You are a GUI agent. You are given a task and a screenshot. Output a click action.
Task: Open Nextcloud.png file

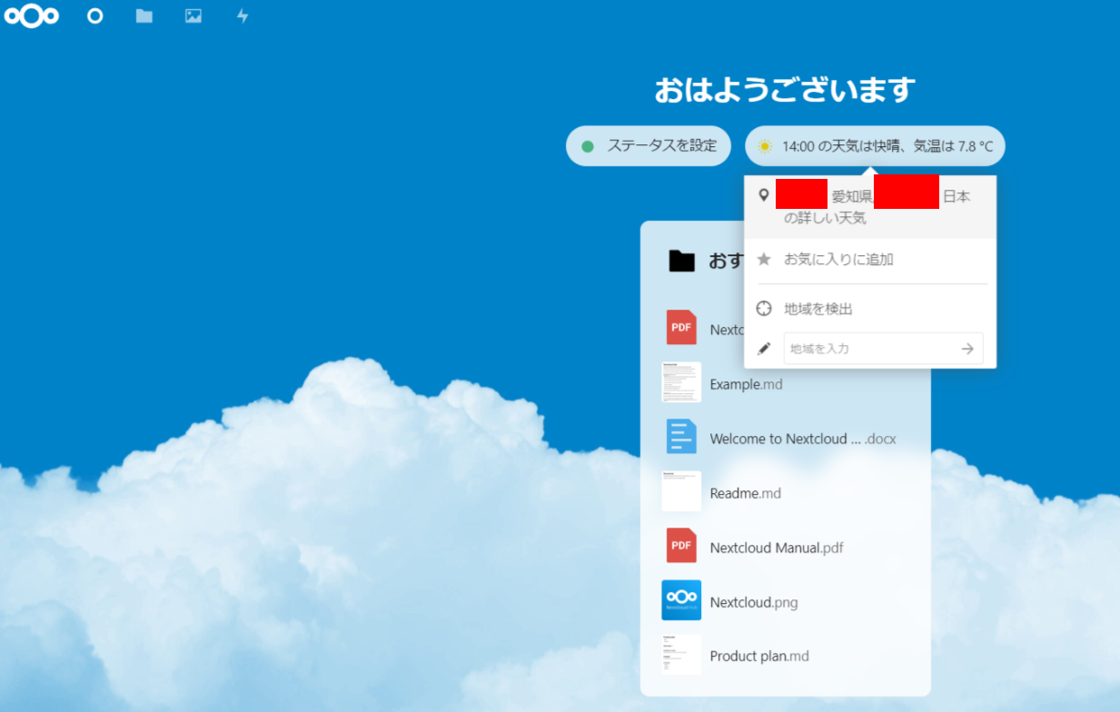pos(786,602)
